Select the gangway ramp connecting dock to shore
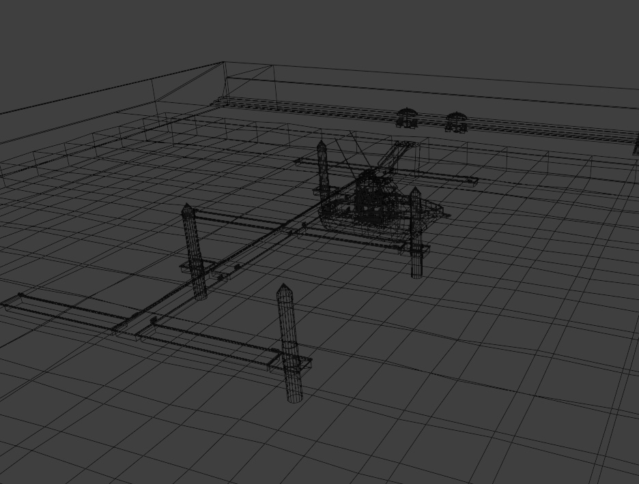639x484 pixels. 397,155
